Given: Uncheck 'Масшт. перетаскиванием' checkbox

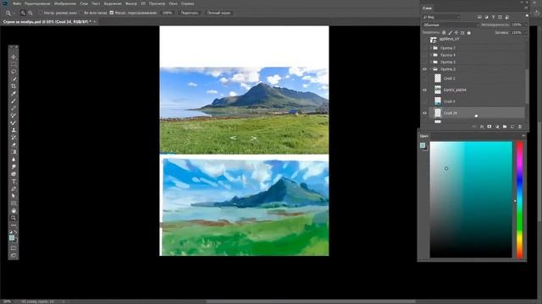Looking at the screenshot, I should pos(112,13).
